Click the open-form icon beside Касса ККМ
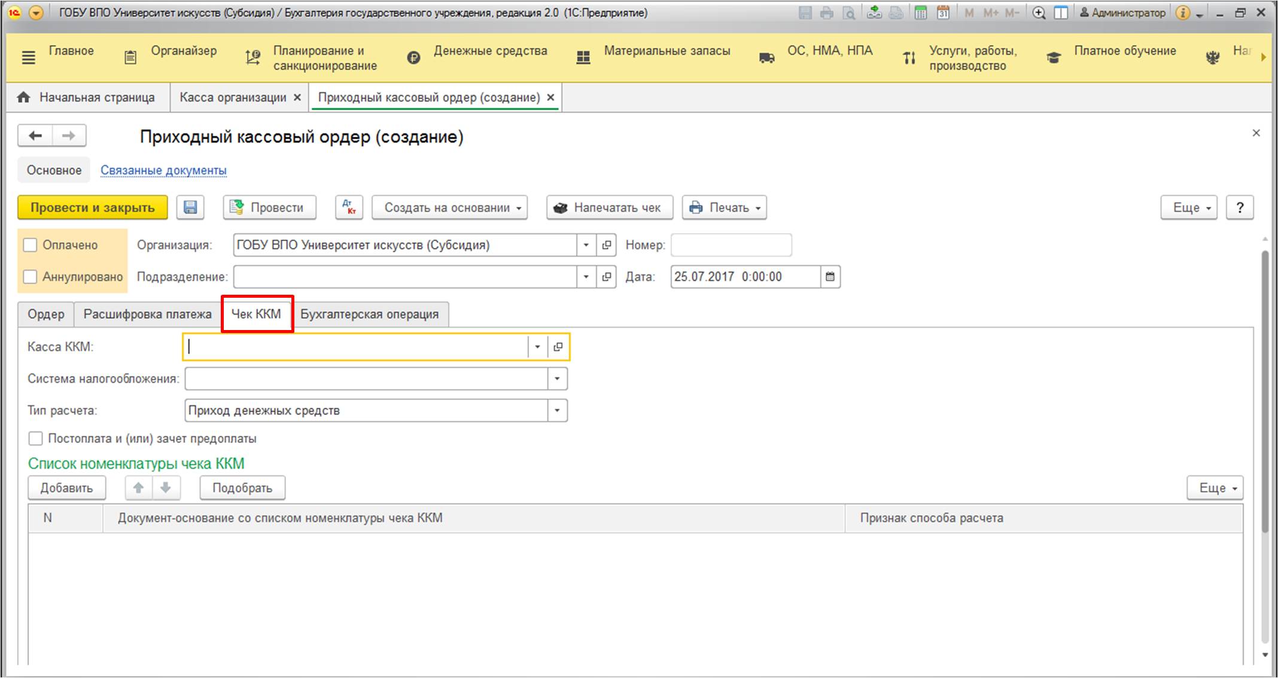The height and width of the screenshot is (678, 1278). (558, 347)
